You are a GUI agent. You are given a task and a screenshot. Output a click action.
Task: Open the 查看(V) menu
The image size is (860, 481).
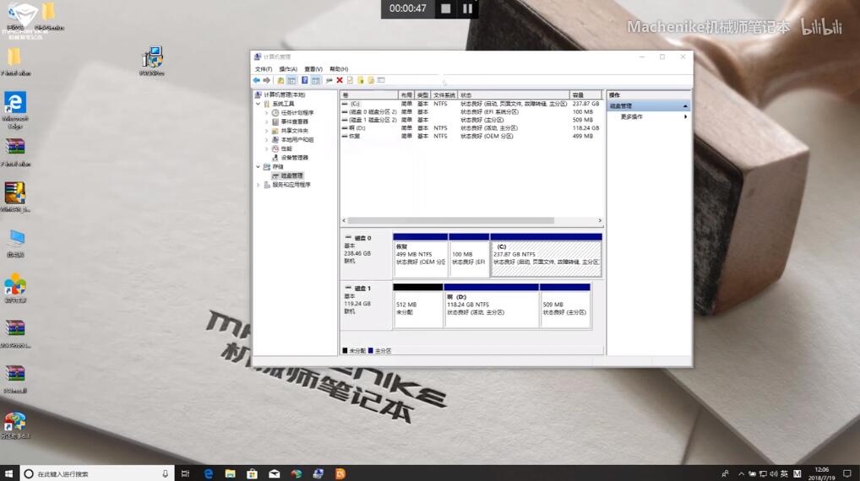pos(313,69)
